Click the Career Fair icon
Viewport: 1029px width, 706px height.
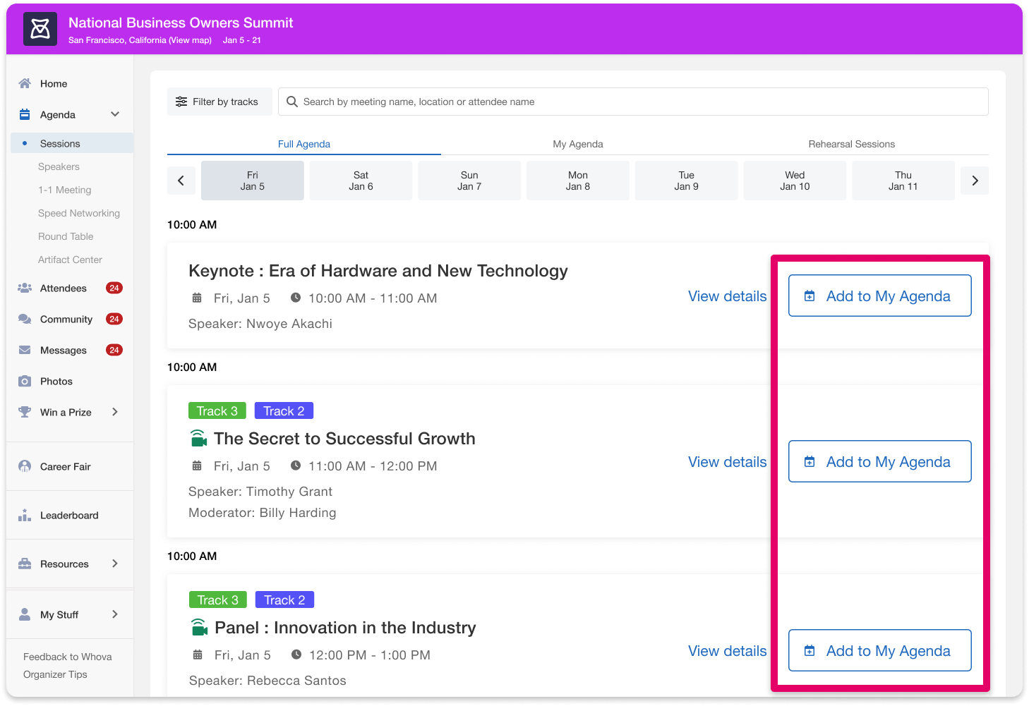click(25, 466)
